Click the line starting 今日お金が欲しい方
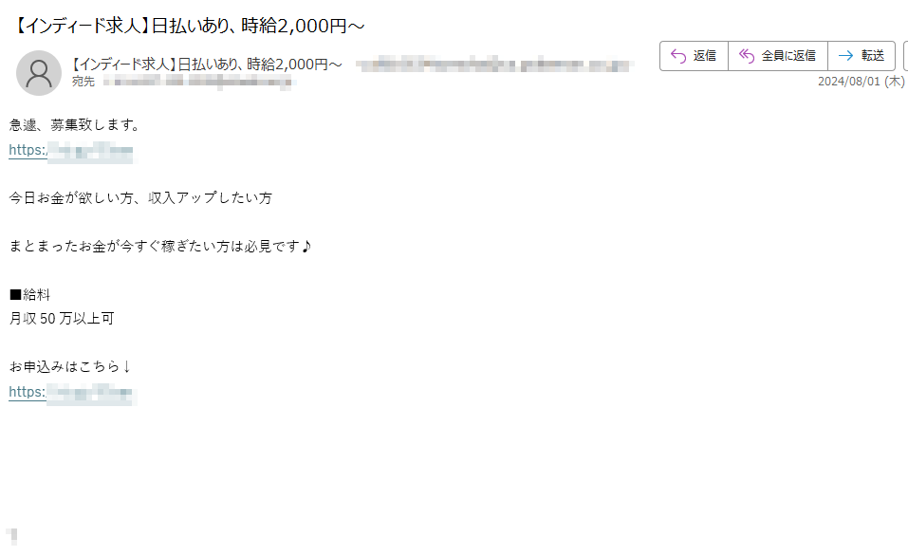908x556 pixels. click(x=140, y=198)
